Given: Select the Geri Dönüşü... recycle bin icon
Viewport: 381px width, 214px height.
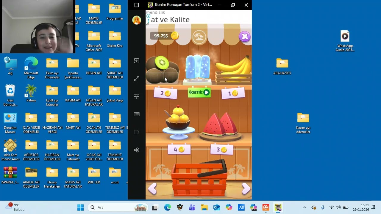Looking at the screenshot, I should [x=10, y=95].
